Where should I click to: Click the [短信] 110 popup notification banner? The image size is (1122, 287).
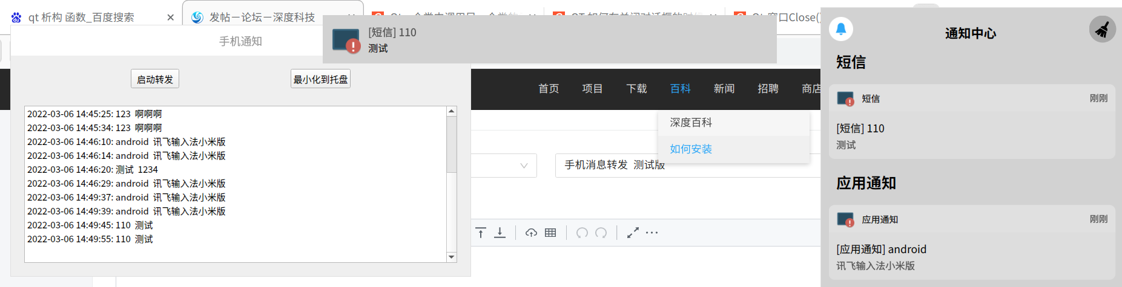tap(550, 40)
